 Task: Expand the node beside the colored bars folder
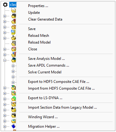pos(5,94)
